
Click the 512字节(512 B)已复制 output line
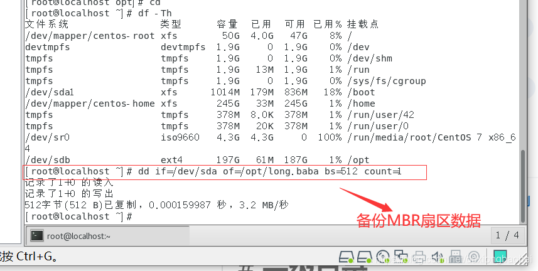coord(157,205)
